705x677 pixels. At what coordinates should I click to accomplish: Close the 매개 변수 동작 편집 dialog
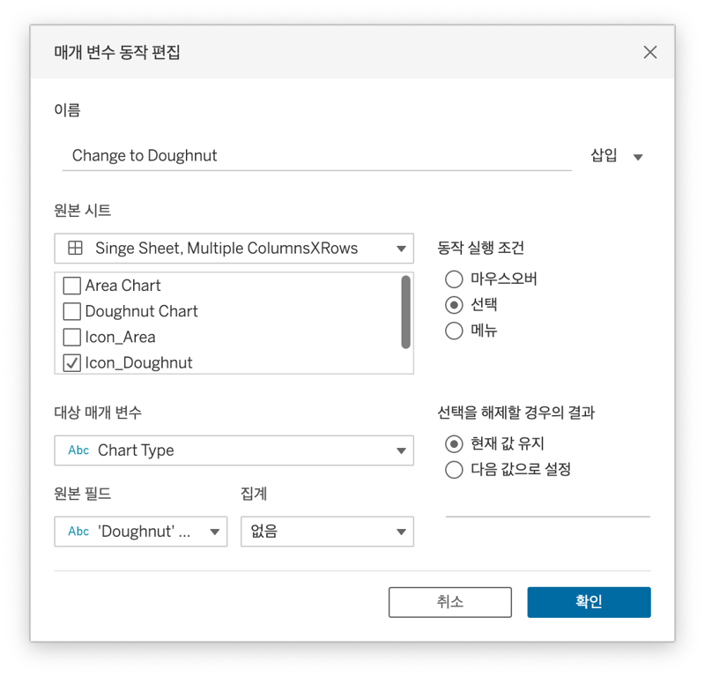coord(650,52)
